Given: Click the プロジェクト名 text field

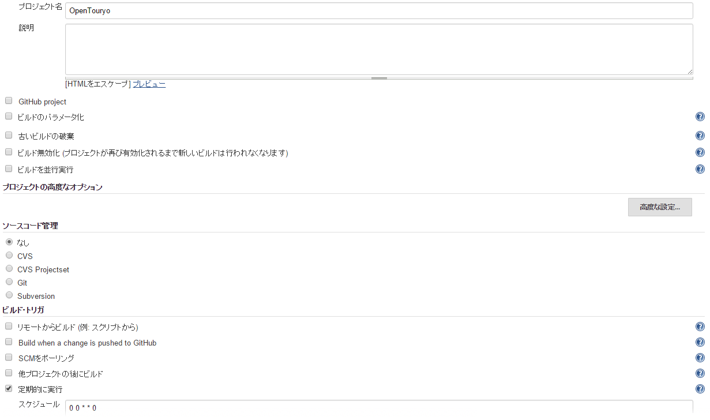Looking at the screenshot, I should (378, 11).
